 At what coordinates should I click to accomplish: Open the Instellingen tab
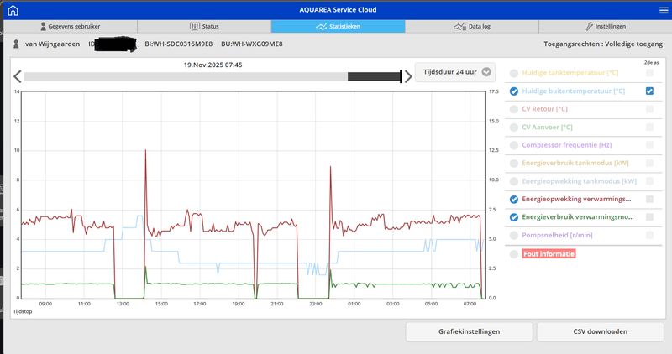[605, 27]
